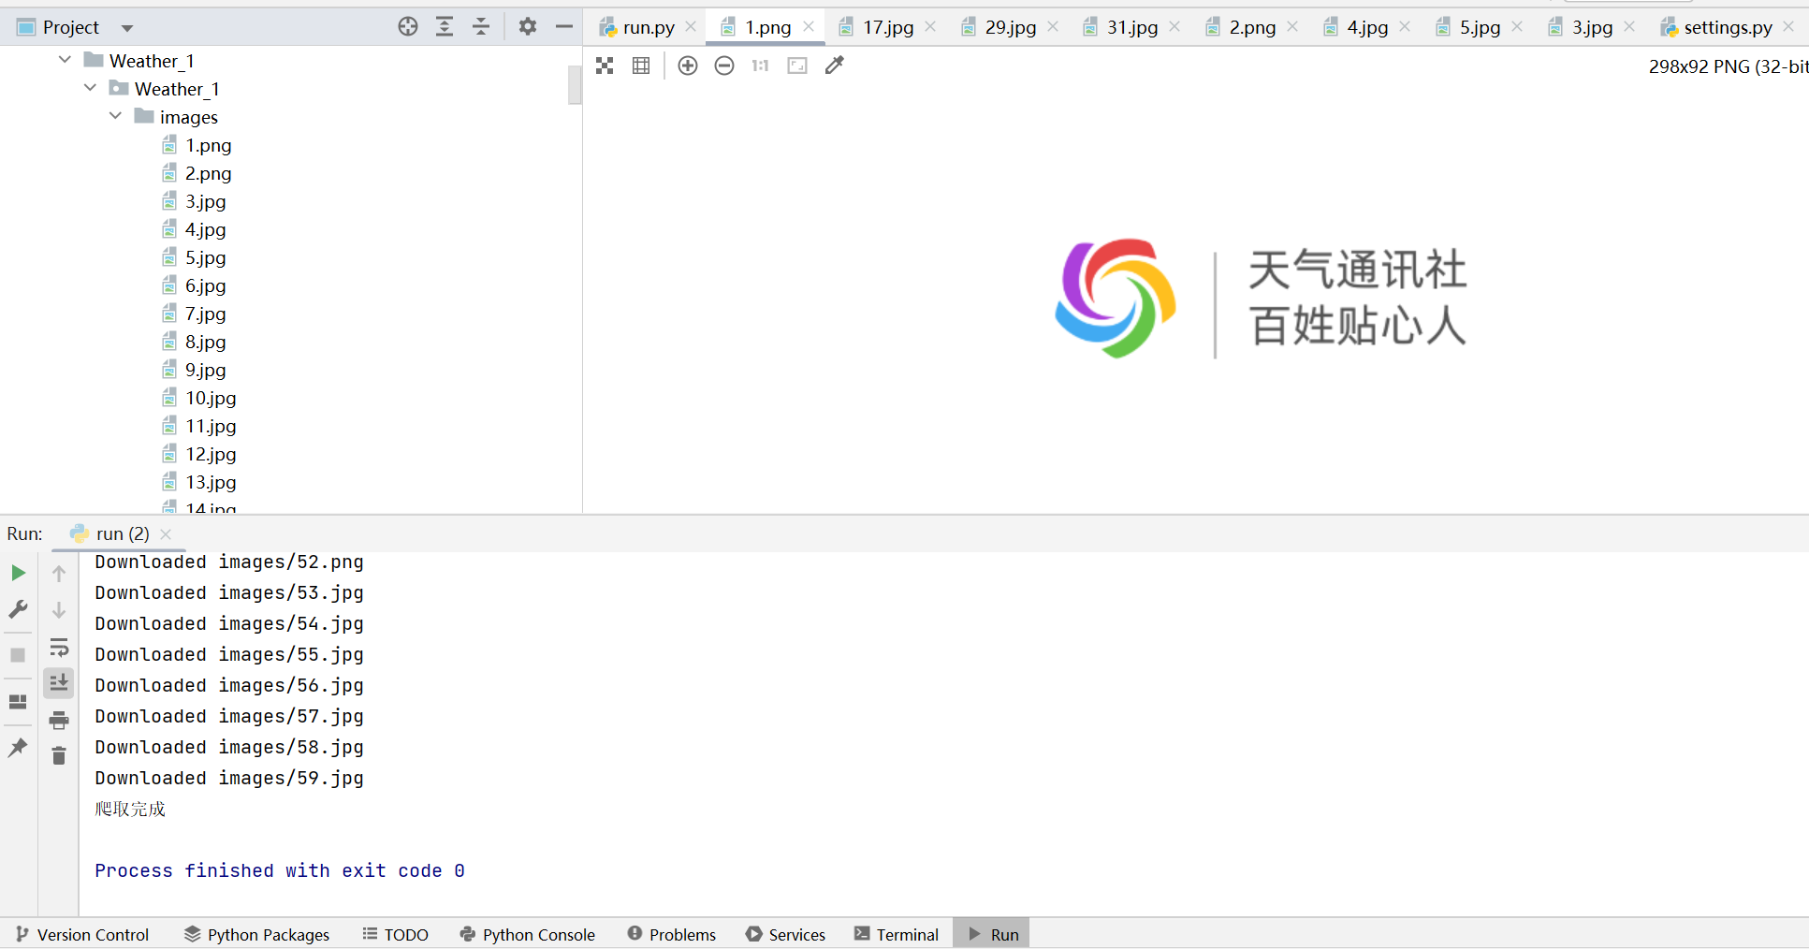1809x949 pixels.
Task: Open Project panel settings gear
Action: click(x=528, y=26)
